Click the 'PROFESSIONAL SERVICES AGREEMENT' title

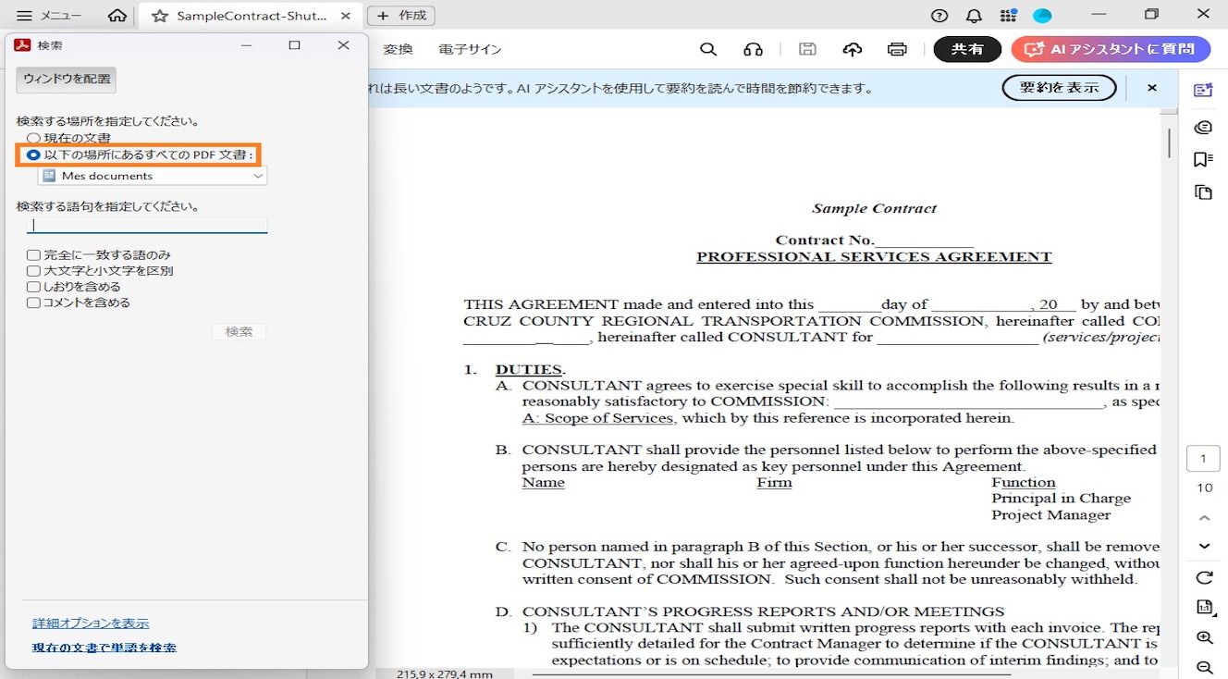point(874,257)
